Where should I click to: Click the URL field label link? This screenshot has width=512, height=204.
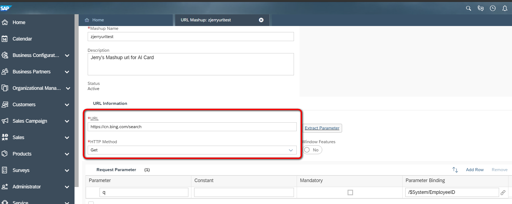[94, 119]
